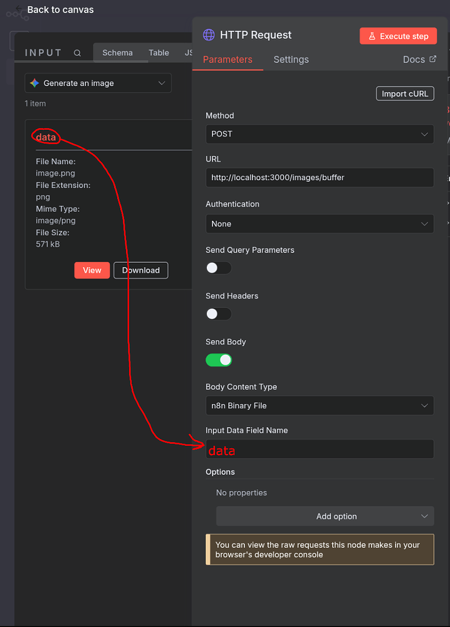Open the Method dropdown showing POST
This screenshot has width=450, height=627.
tap(319, 134)
